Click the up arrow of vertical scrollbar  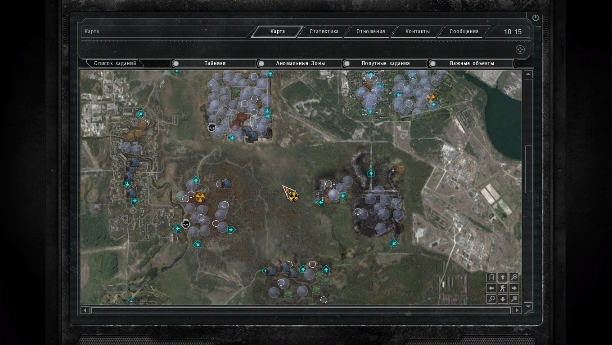point(528,74)
